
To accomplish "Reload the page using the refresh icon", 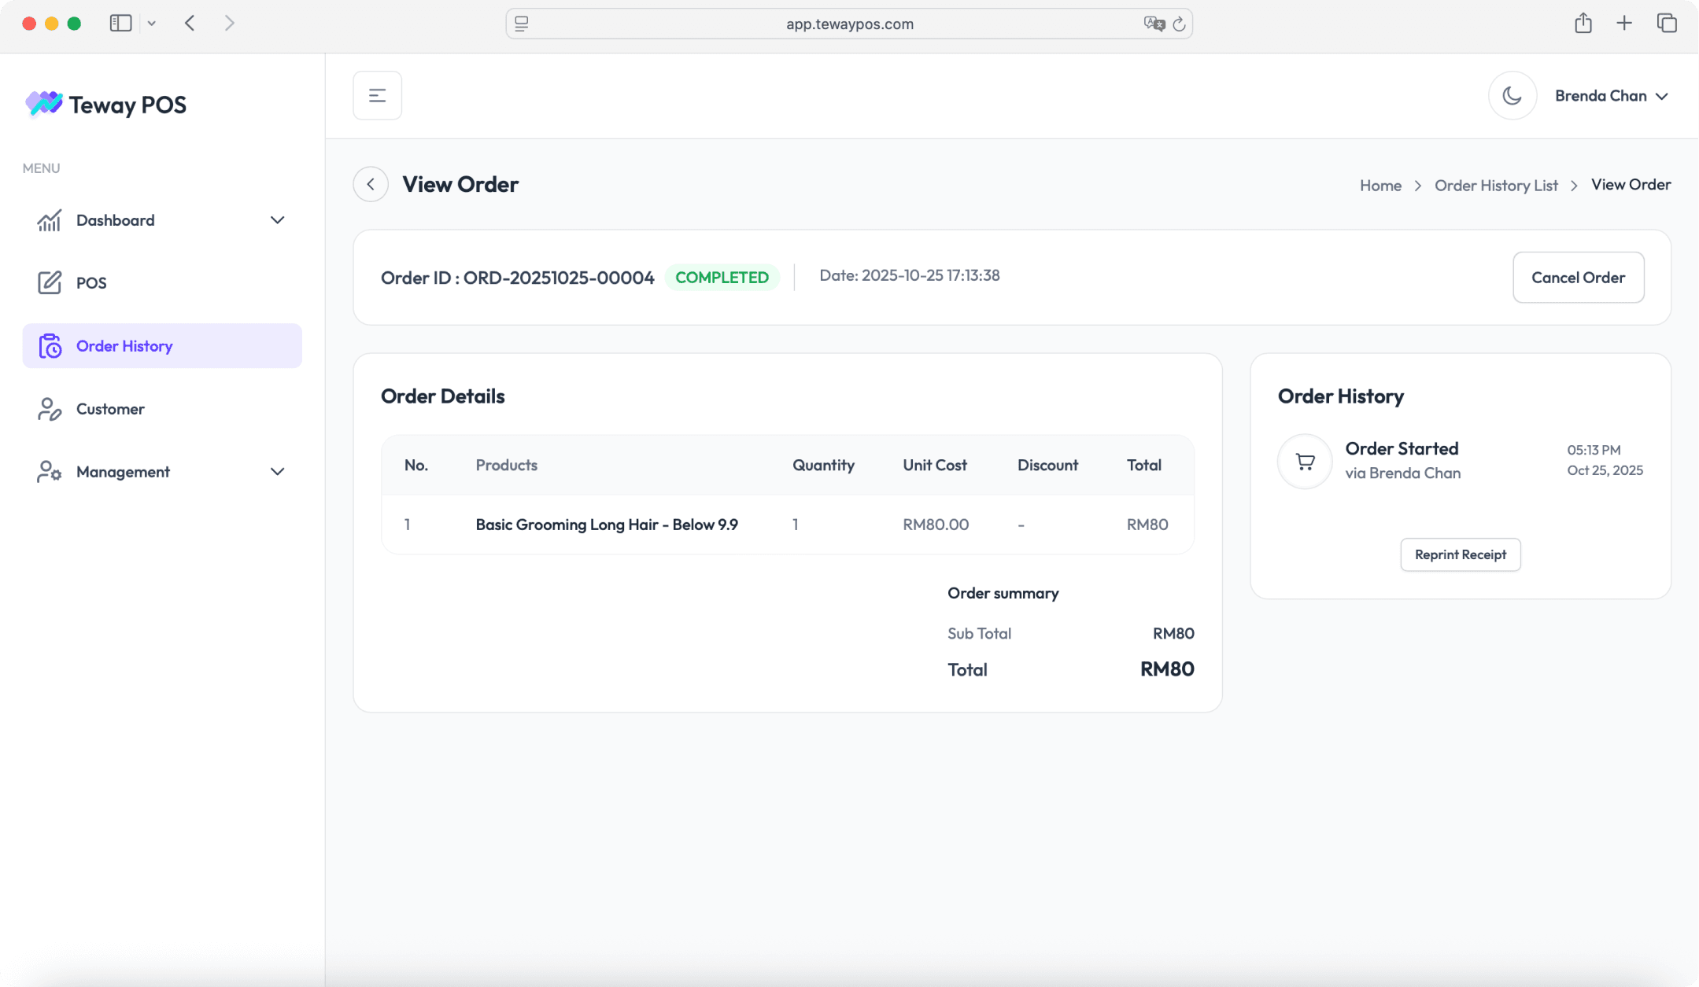I will pyautogui.click(x=1179, y=24).
